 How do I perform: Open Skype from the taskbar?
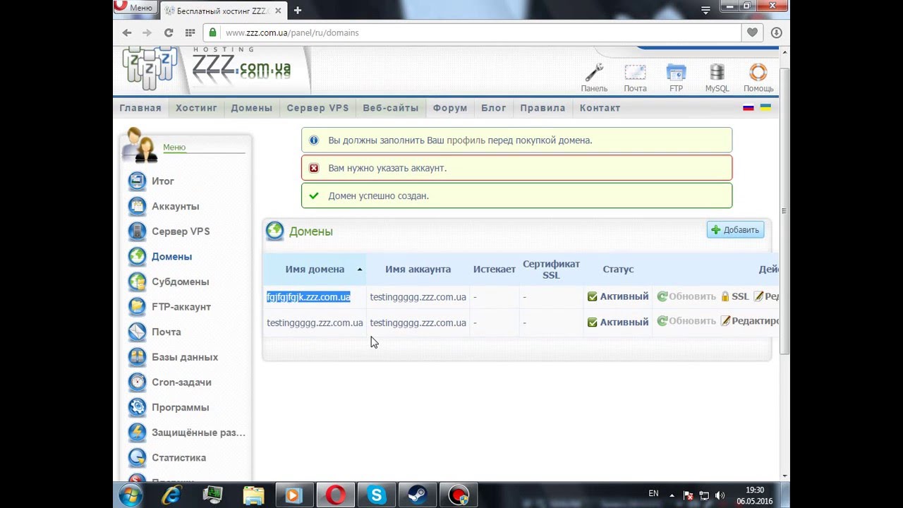click(x=376, y=495)
